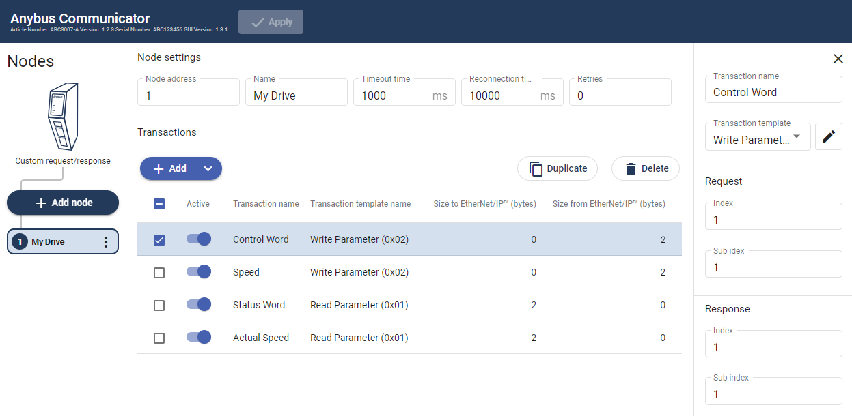This screenshot has width=852, height=416.
Task: Open the transaction template editor pencil icon
Action: pyautogui.click(x=828, y=136)
